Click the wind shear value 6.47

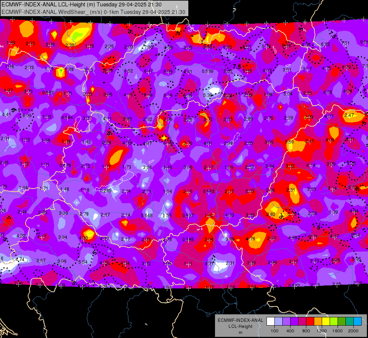(148, 71)
